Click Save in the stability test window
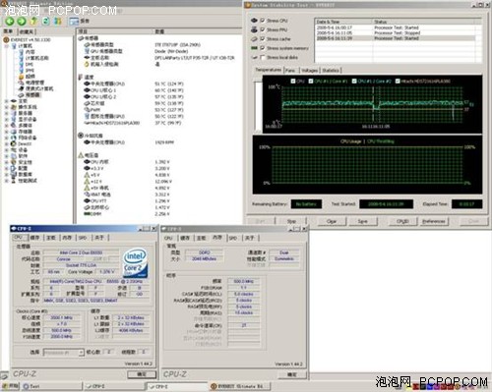The image size is (492, 392). click(x=362, y=221)
